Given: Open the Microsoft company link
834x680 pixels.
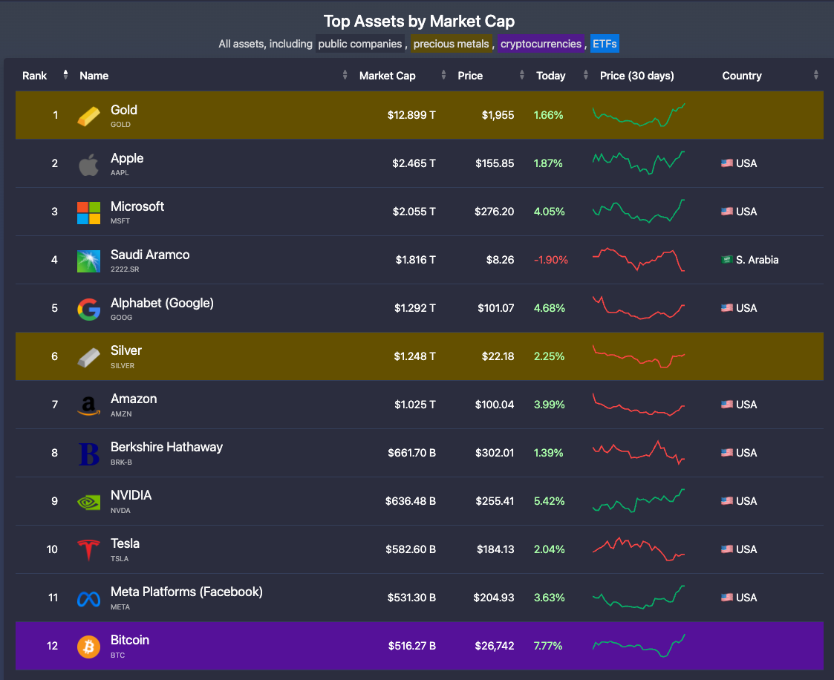Looking at the screenshot, I should [x=137, y=206].
